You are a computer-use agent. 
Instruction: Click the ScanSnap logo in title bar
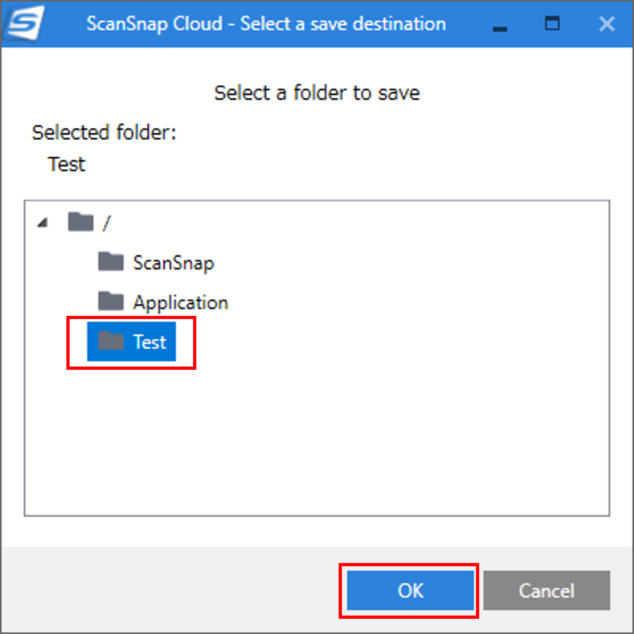(25, 23)
